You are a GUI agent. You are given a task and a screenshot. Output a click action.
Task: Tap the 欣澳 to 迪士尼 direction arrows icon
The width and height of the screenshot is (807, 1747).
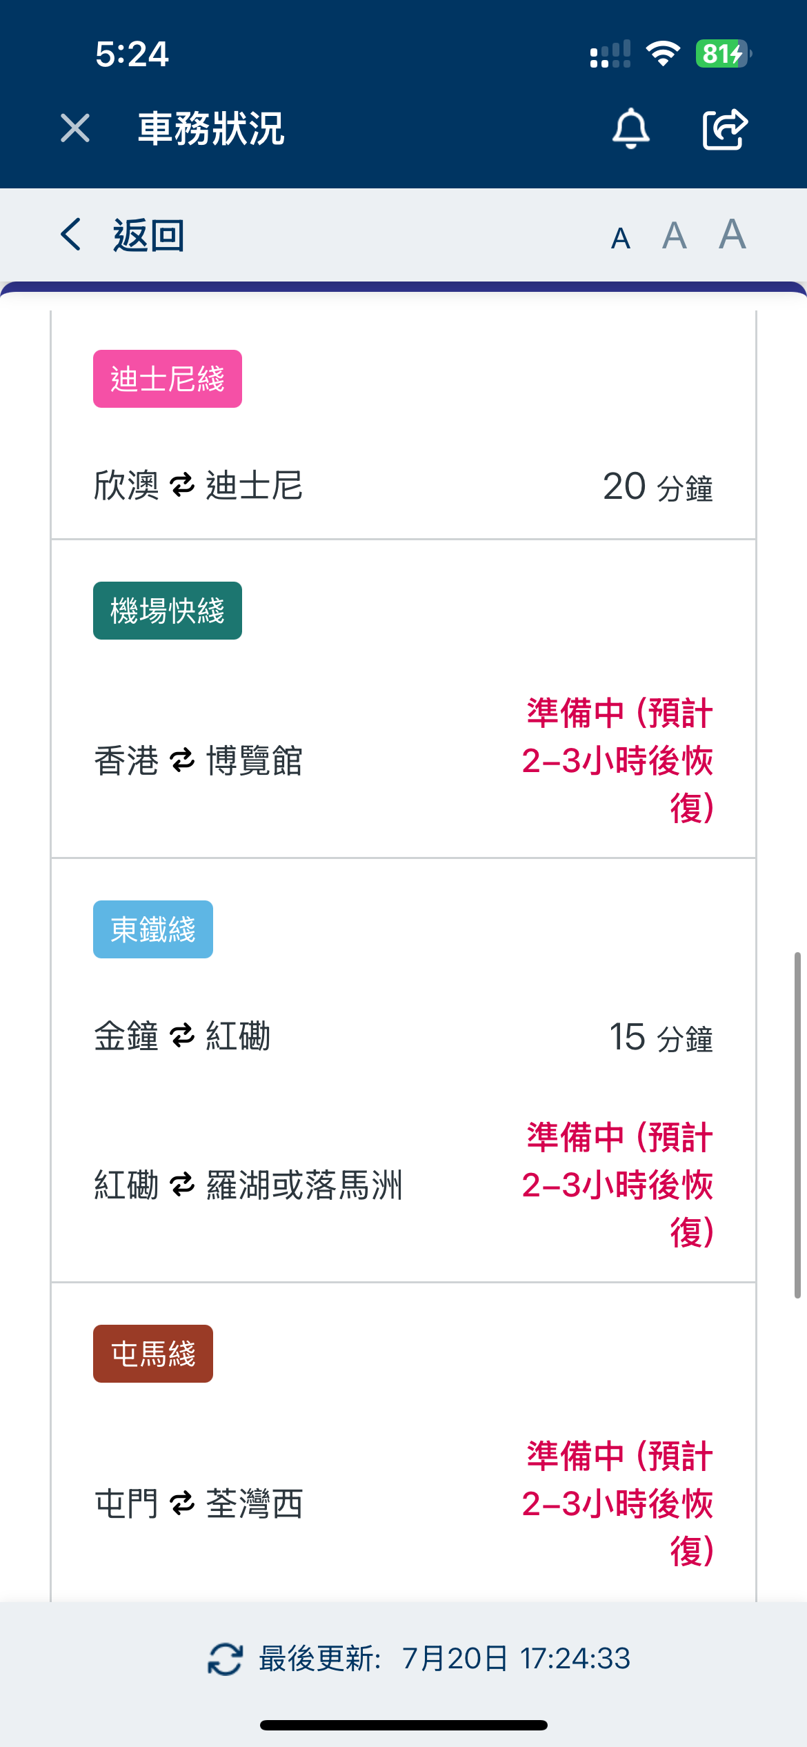point(183,485)
